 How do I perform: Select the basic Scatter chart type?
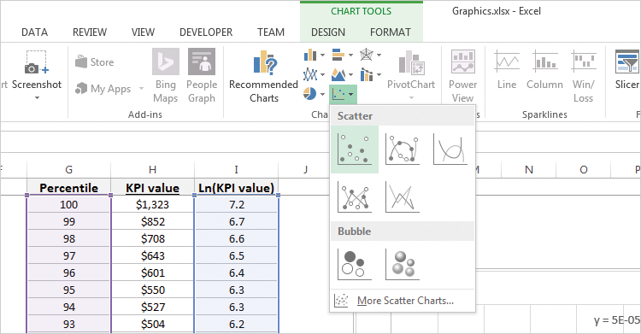pyautogui.click(x=355, y=149)
